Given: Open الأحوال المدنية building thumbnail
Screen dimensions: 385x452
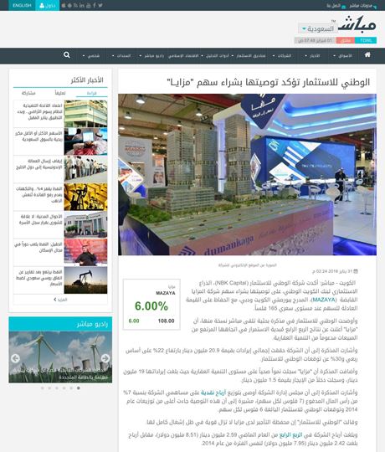Looking at the screenshot, I should (85, 224).
